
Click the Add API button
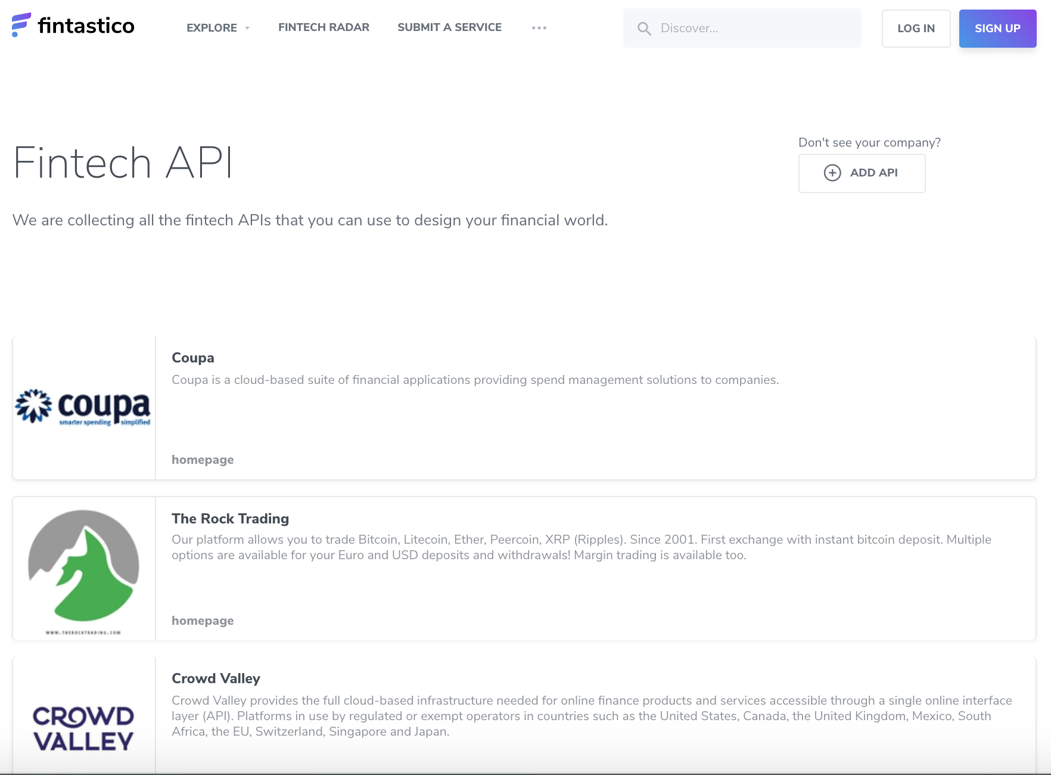pyautogui.click(x=862, y=173)
